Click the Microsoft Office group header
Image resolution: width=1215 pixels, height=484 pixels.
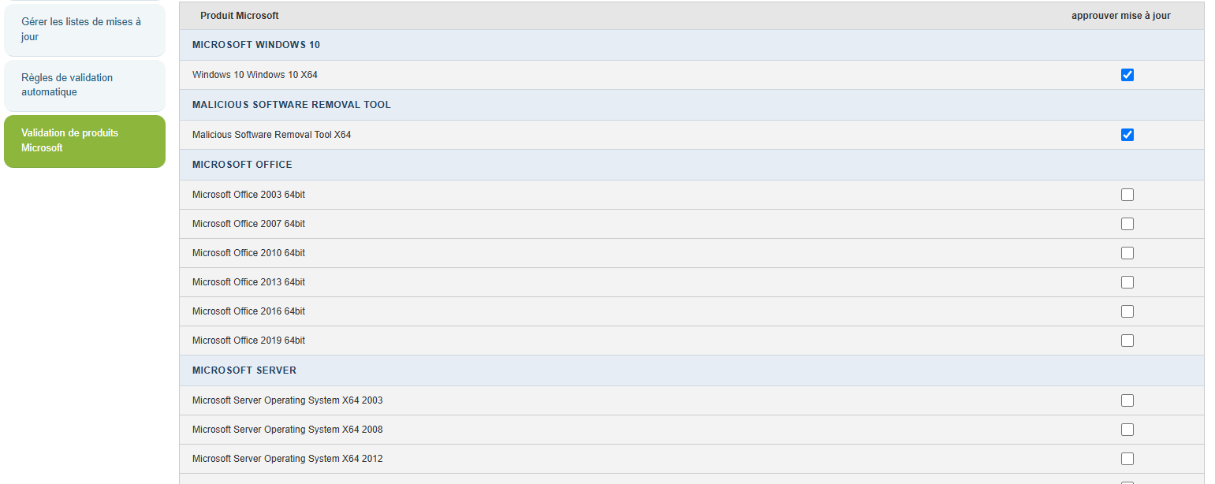[242, 165]
